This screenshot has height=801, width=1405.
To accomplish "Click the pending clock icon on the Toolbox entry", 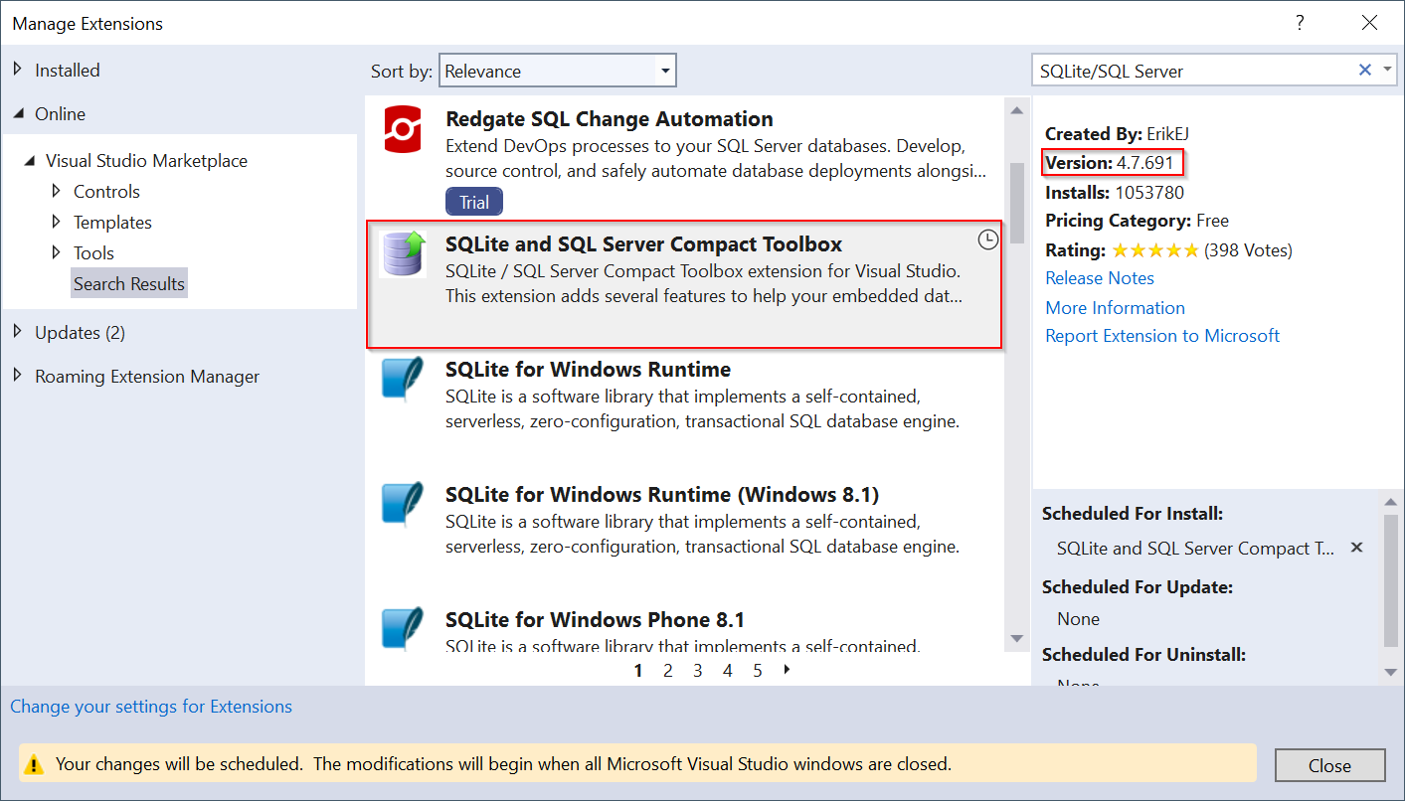I will pyautogui.click(x=987, y=239).
